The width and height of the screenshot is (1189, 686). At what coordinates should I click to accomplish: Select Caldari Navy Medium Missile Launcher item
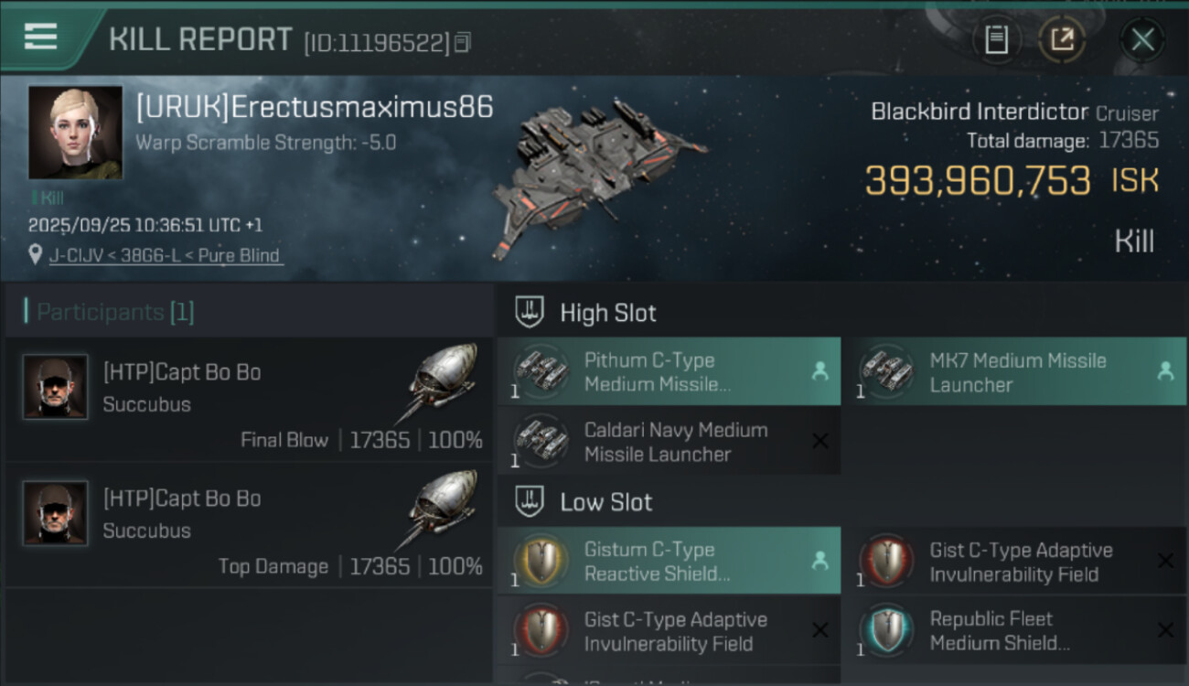pyautogui.click(x=669, y=442)
